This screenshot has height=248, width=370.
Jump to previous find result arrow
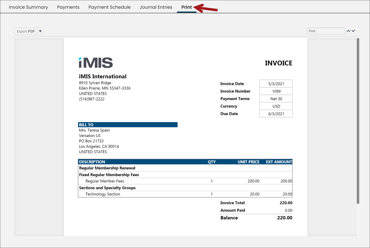point(348,31)
